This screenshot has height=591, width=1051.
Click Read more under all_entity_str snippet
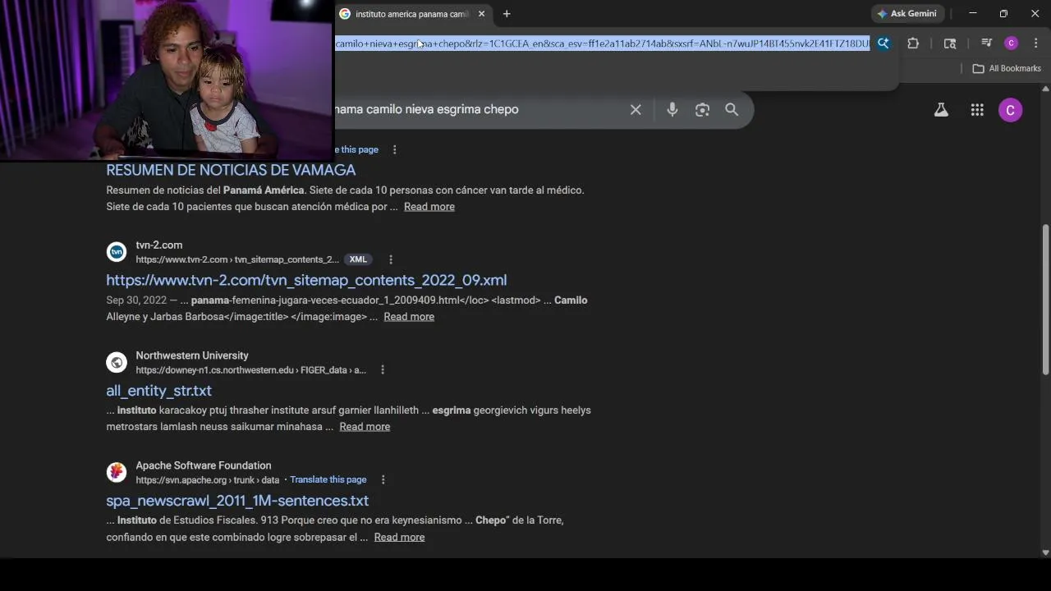pos(365,427)
